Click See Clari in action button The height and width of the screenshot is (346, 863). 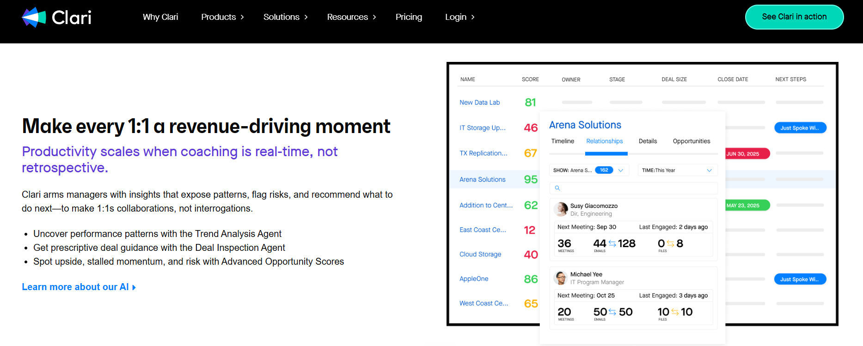[794, 17]
